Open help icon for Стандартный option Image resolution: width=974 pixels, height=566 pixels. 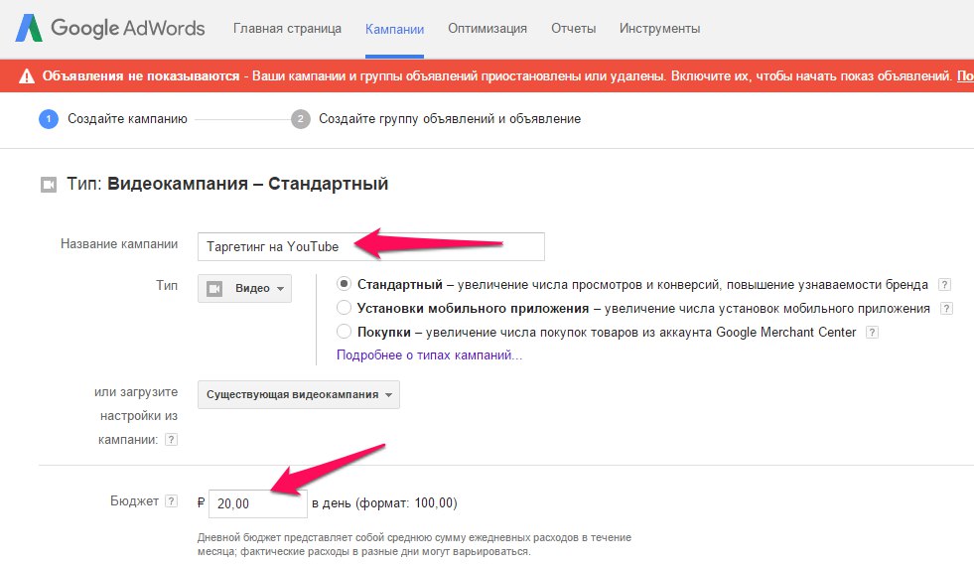tap(944, 285)
